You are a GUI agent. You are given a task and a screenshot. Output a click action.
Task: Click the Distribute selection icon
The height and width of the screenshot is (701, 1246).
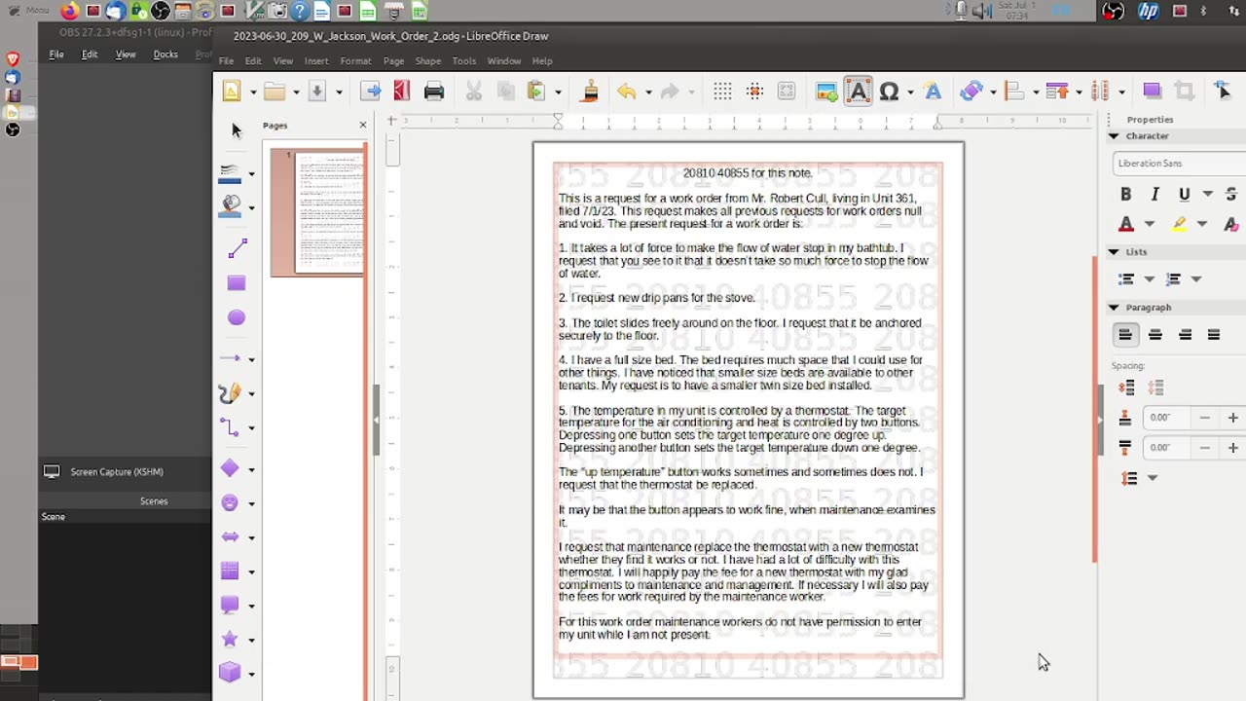pyautogui.click(x=1100, y=92)
